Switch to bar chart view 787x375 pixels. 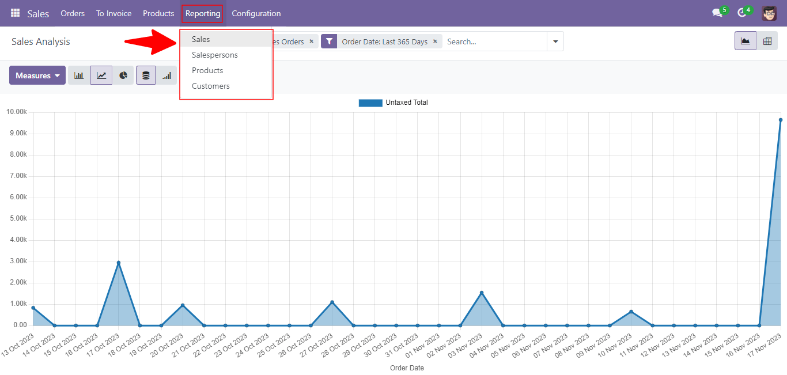tap(79, 75)
